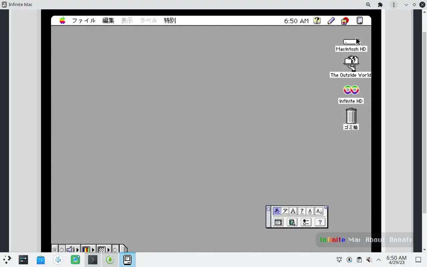This screenshot has width=427, height=267.
Task: Open the Donate link
Action: pyautogui.click(x=401, y=240)
